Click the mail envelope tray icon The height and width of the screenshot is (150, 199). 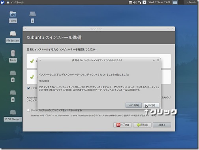coord(130,2)
